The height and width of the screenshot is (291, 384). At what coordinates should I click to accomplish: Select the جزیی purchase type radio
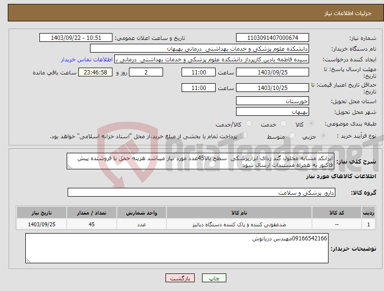(x=323, y=135)
